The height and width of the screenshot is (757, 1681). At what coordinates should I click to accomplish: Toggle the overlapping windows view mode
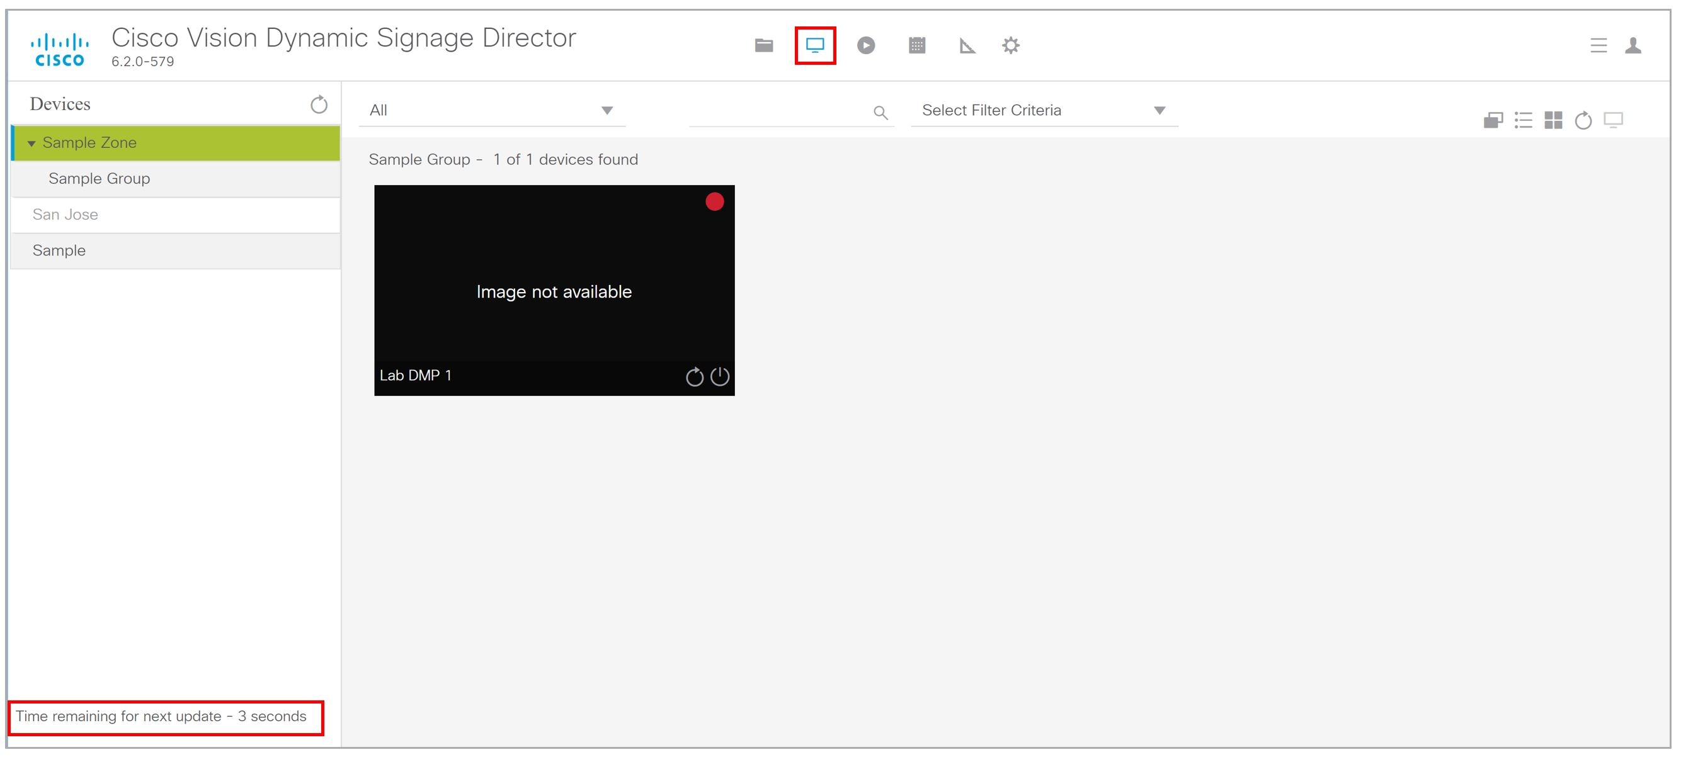point(1494,120)
